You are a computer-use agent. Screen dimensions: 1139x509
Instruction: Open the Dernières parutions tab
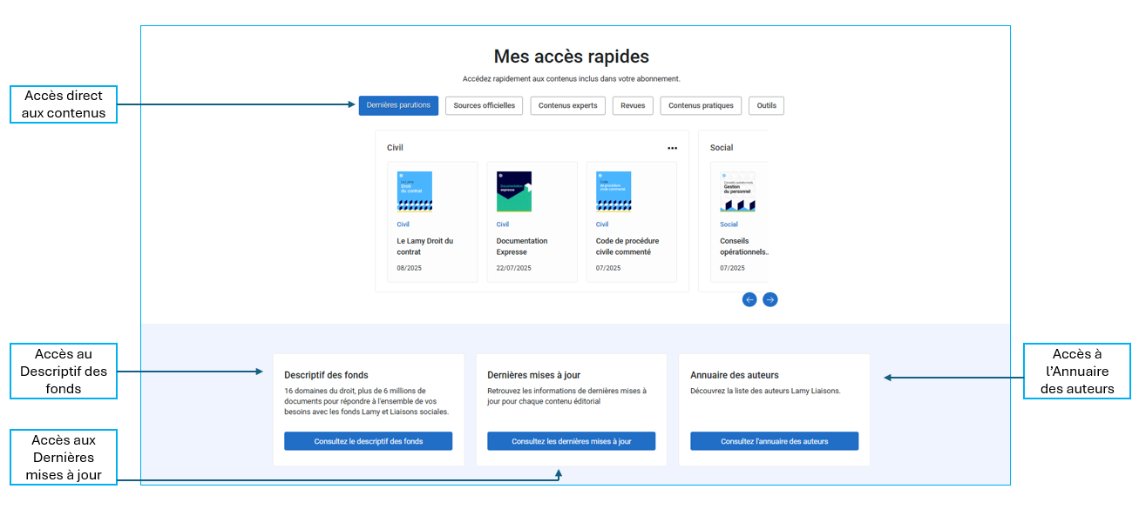click(x=398, y=104)
